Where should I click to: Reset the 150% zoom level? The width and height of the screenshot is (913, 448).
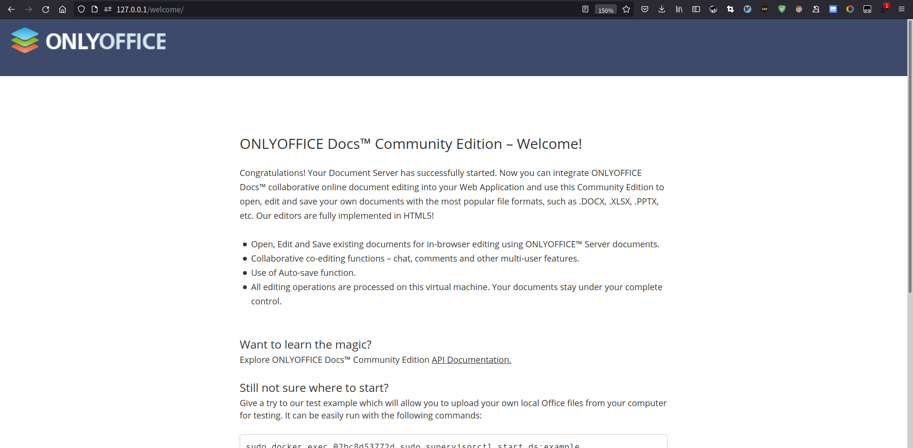click(x=606, y=10)
